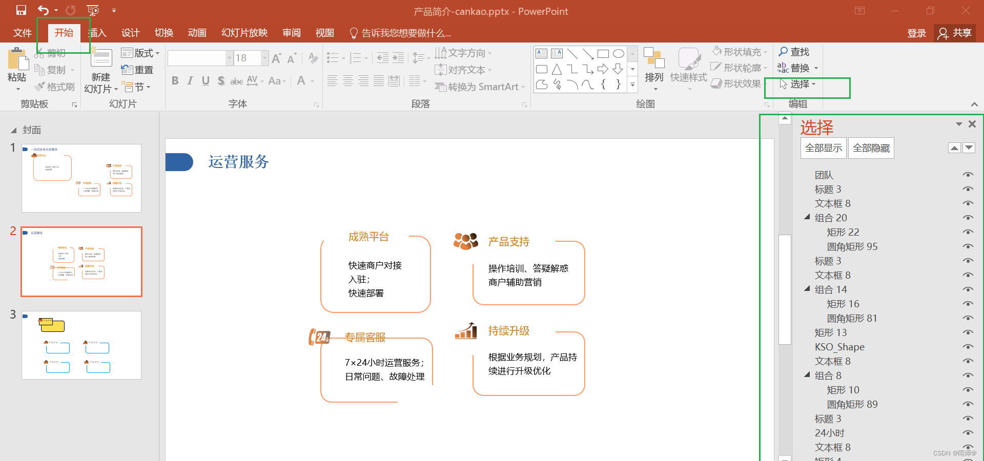Open Arrange (排列) options

pyautogui.click(x=654, y=69)
